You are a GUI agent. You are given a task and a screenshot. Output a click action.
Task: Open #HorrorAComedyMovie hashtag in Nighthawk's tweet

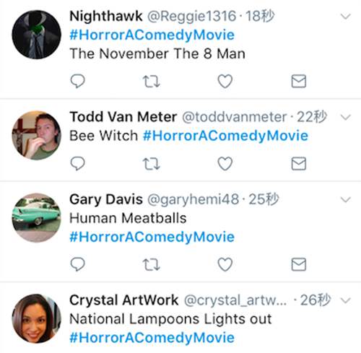point(152,35)
